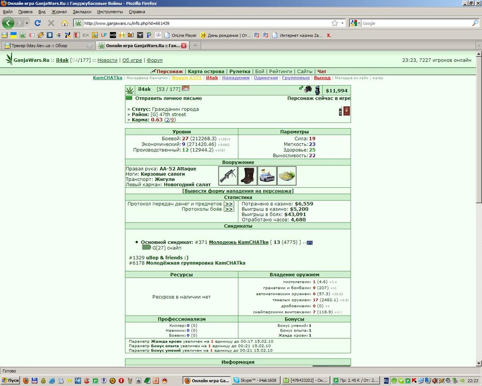Click the 'Молодежь KamCHATки' syndicate link
This screenshot has height=386, width=482.
[x=238, y=242]
